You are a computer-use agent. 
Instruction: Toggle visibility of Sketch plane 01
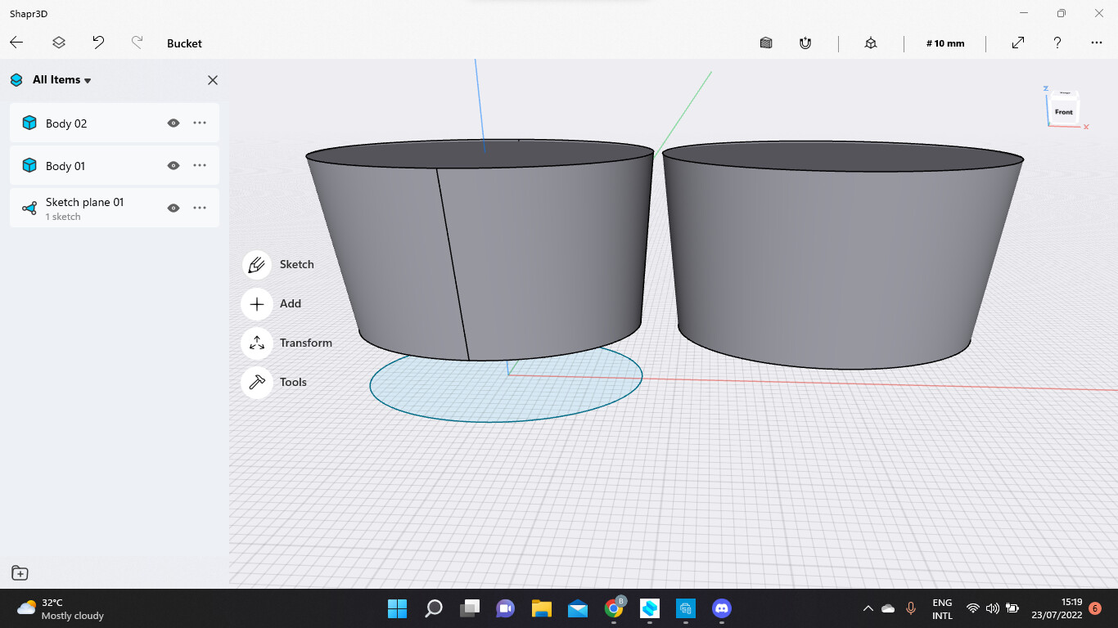coord(173,208)
